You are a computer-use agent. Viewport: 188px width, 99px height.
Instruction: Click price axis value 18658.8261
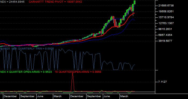(166, 12)
